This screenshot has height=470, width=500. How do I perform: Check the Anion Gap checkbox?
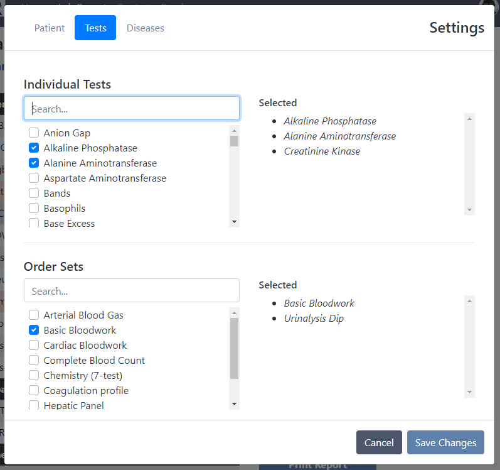pyautogui.click(x=34, y=133)
